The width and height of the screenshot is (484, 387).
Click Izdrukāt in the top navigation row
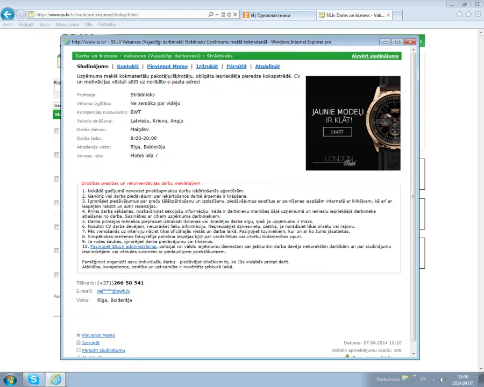pyautogui.click(x=207, y=66)
